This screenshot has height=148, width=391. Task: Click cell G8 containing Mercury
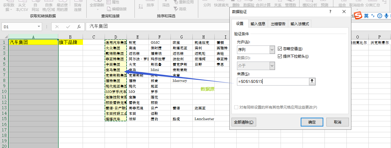click(x=182, y=81)
